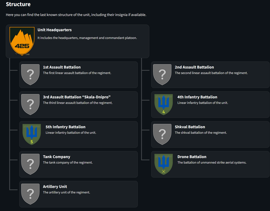Click the Structure section heading
This screenshot has height=211, width=270.
18,4
